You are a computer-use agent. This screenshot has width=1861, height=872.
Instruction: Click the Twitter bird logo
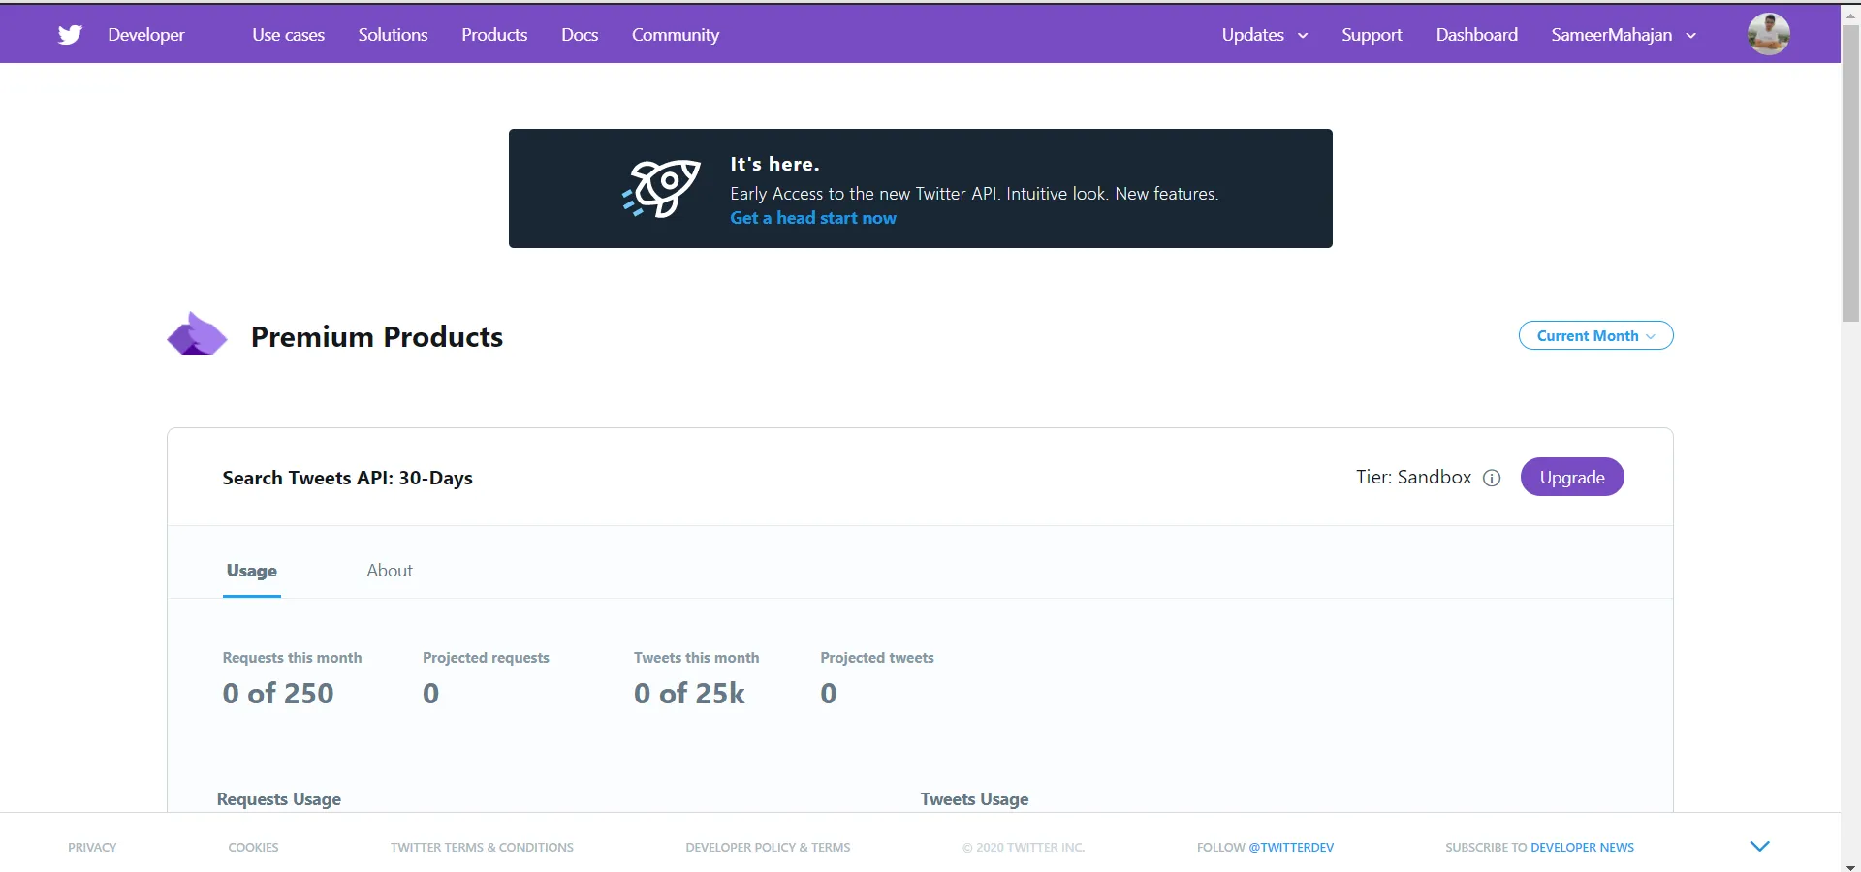coord(69,33)
